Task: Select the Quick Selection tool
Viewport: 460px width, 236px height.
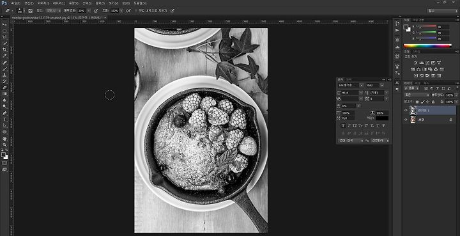Action: pos(4,43)
